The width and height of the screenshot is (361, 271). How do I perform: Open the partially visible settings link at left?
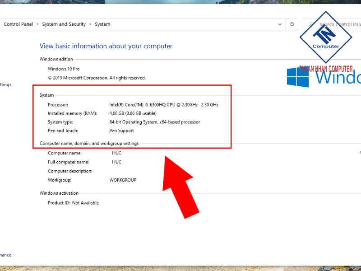pos(5,85)
